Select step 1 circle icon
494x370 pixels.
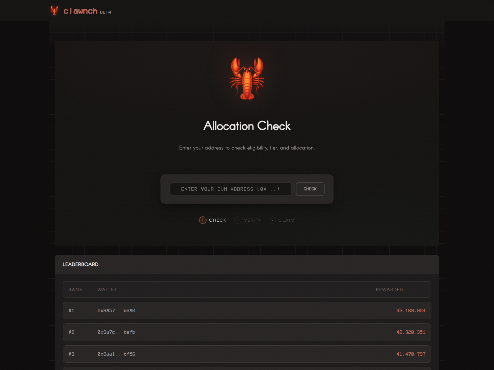pyautogui.click(x=203, y=220)
